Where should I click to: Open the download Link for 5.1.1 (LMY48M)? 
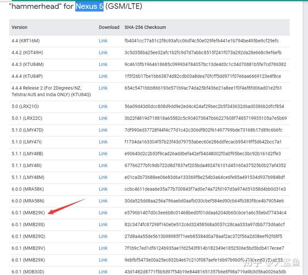[103, 177]
